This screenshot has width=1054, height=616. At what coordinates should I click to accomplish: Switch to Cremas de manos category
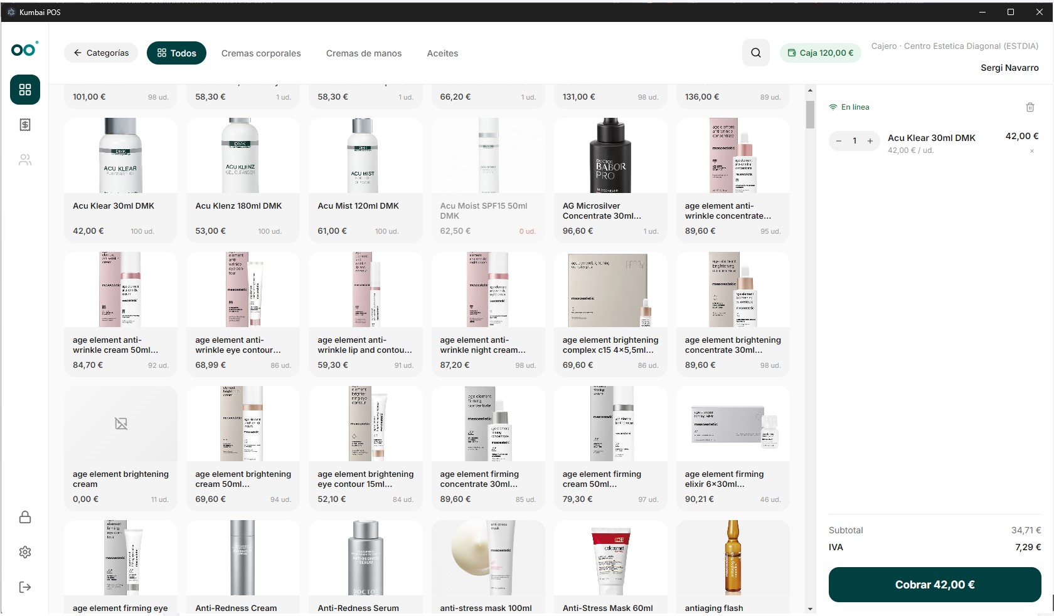tap(364, 53)
